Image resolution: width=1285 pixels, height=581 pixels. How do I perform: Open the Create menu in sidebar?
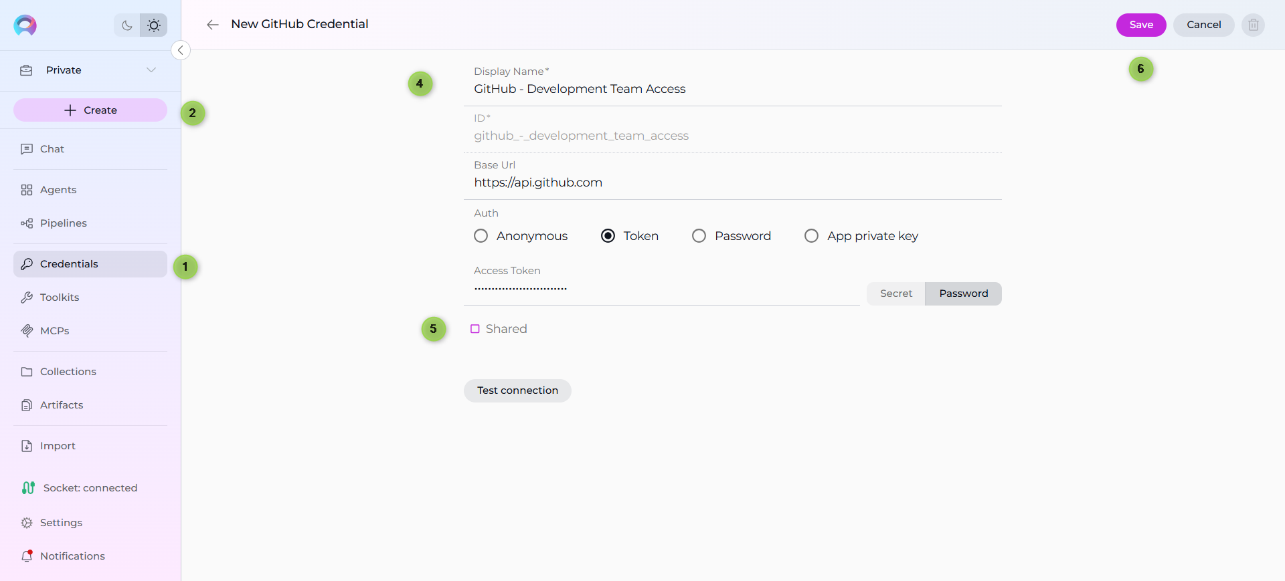pos(90,110)
